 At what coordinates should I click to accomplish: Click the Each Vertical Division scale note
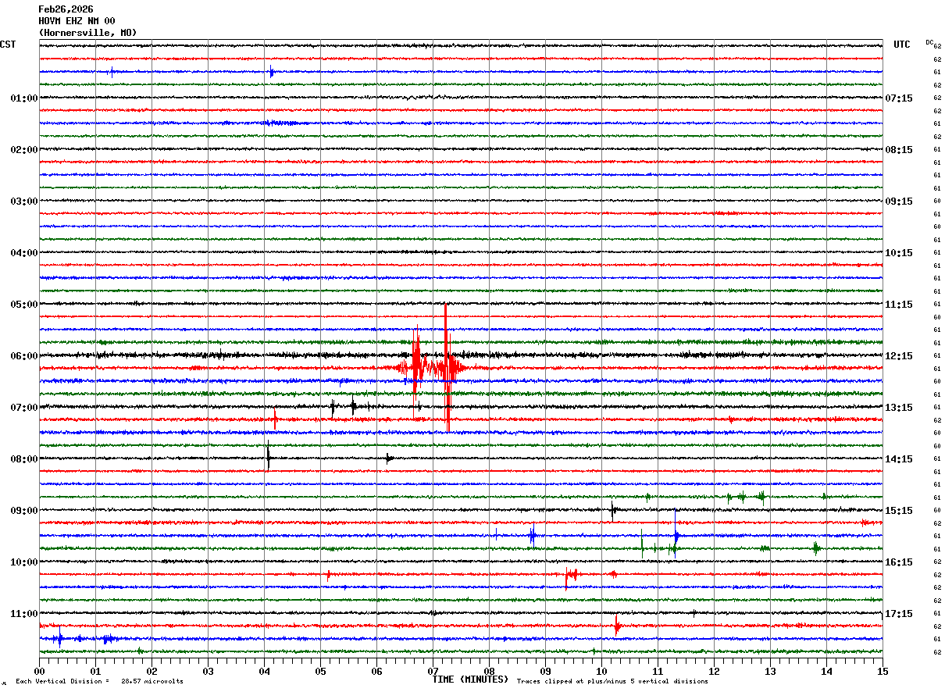[100, 682]
